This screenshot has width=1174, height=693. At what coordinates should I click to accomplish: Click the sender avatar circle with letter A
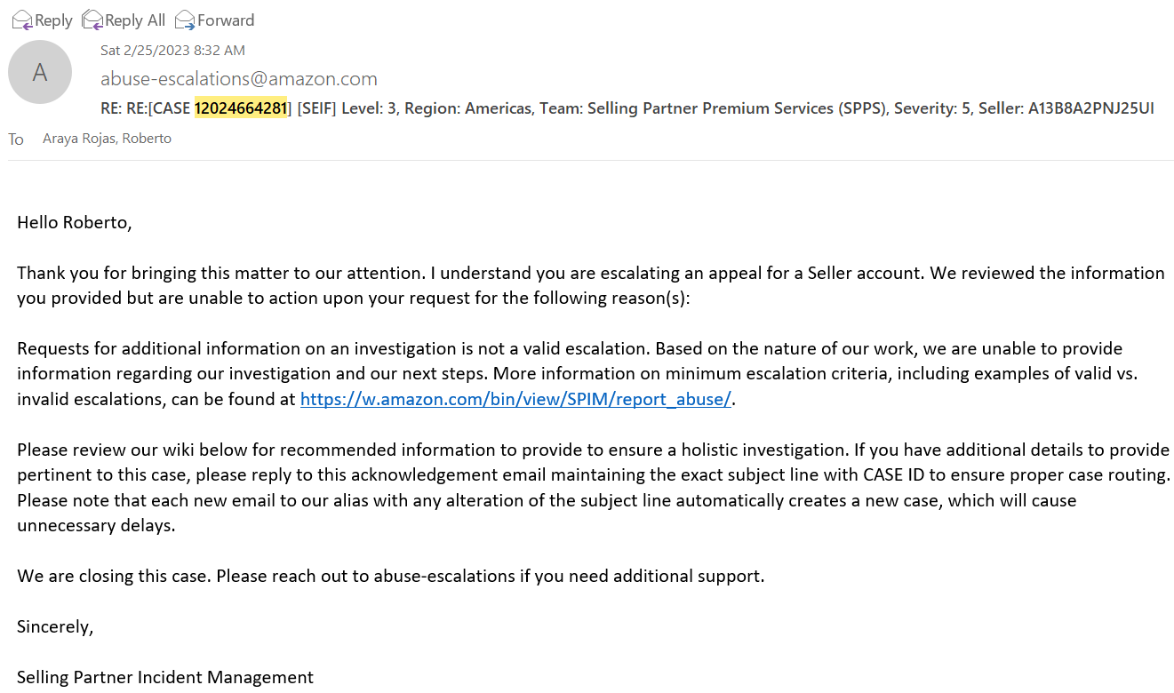40,72
